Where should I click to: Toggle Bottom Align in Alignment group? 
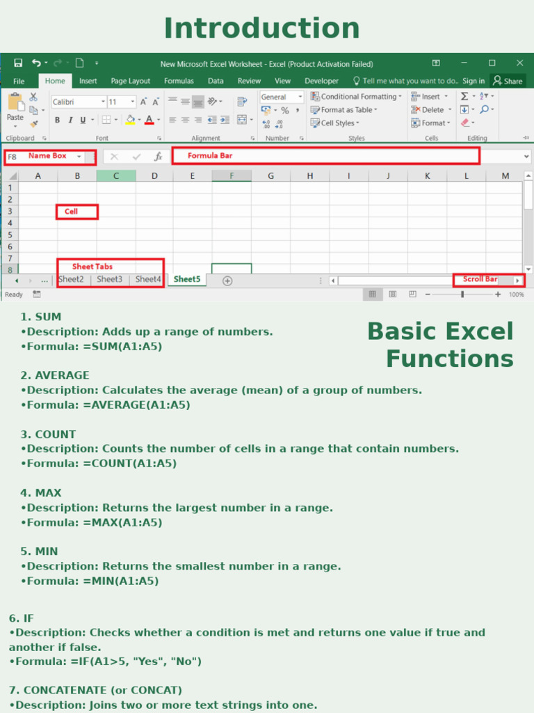(x=198, y=102)
